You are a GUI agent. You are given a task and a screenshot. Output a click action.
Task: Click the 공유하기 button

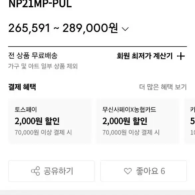(52, 171)
